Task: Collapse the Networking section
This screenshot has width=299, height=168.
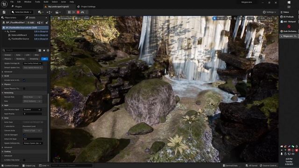Action: tap(2, 93)
